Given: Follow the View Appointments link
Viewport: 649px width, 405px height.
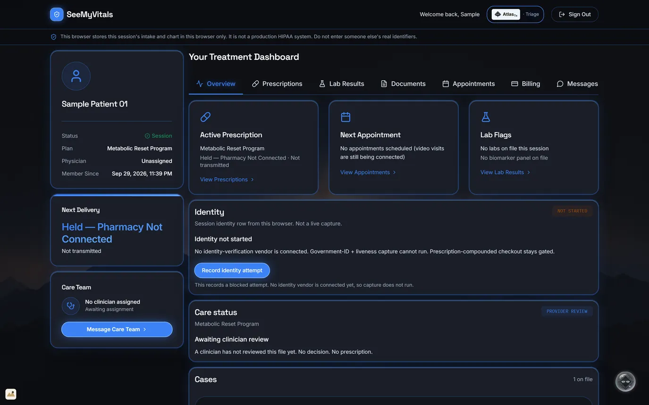Looking at the screenshot, I should coord(368,173).
